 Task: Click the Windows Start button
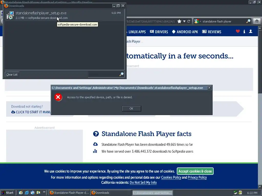point(7,193)
